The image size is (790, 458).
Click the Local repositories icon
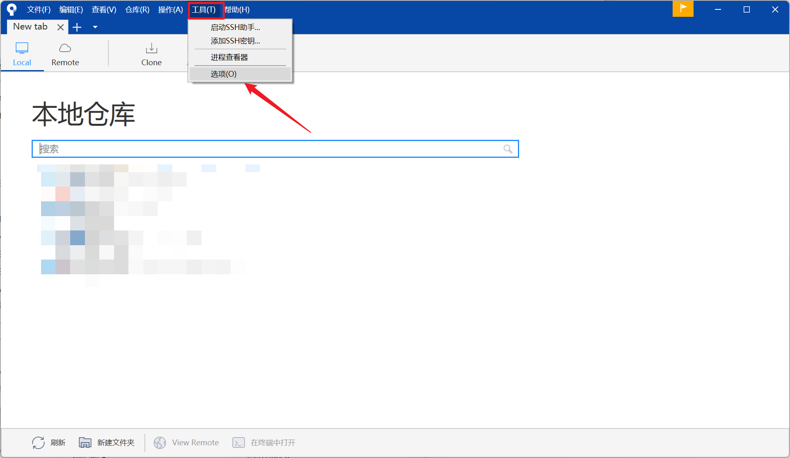(22, 48)
